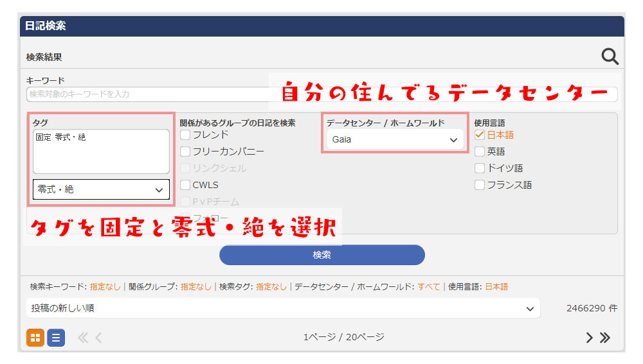Switch to list view layout icon
This screenshot has width=643, height=364.
pyautogui.click(x=56, y=338)
